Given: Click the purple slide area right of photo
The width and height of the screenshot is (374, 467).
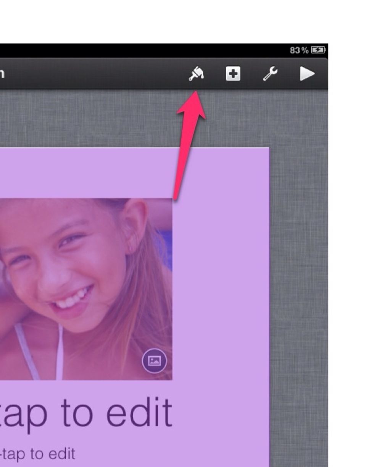Looking at the screenshot, I should click(221, 287).
